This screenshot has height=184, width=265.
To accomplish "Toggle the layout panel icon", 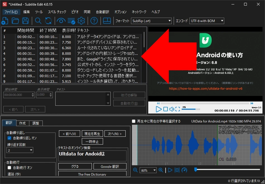I will [x=107, y=21].
